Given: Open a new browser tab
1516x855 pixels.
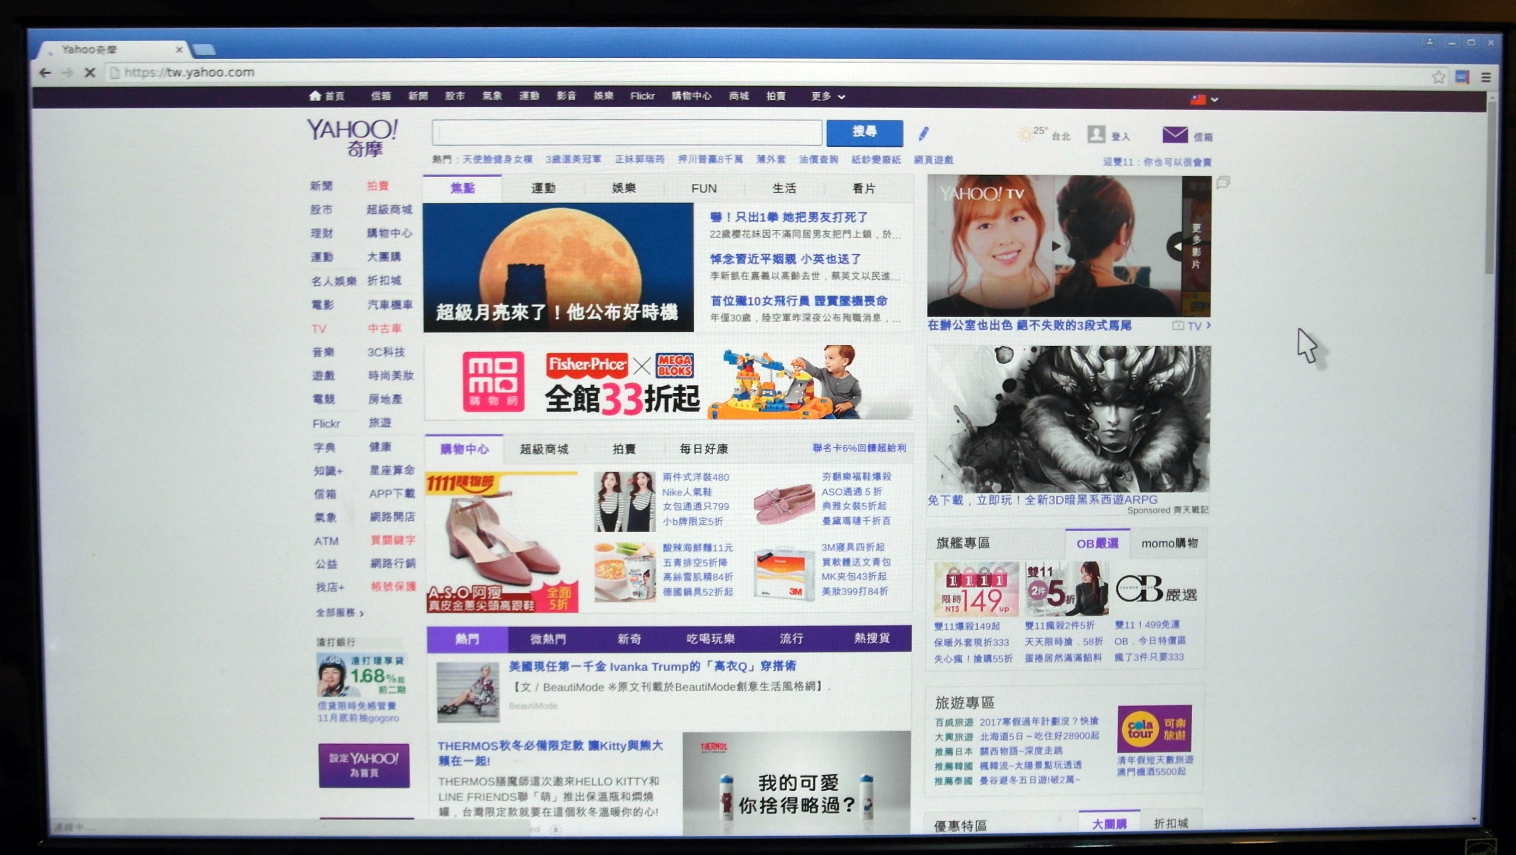Looking at the screenshot, I should pyautogui.click(x=204, y=50).
